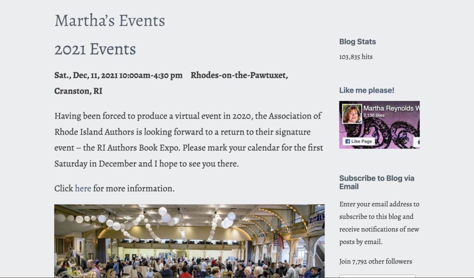This screenshot has width=474, height=278.
Task: Click the RI Authors Book Expo paragraph
Action: click(189, 140)
